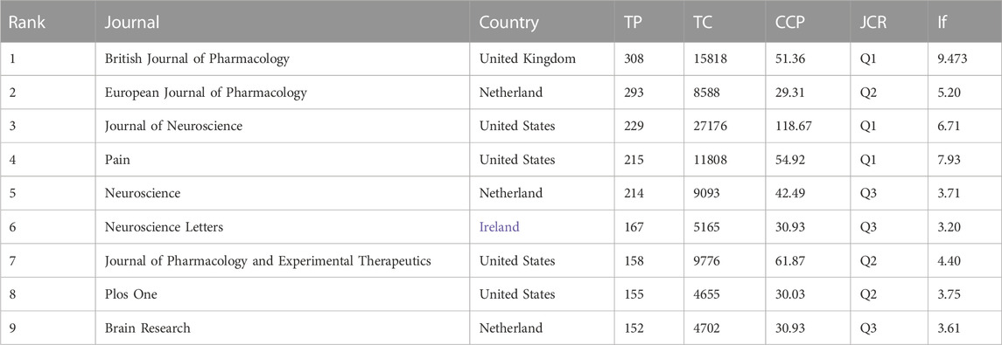Click British Journal of Pharmacology cell
Viewport: 1002px width, 345px height.
click(197, 59)
